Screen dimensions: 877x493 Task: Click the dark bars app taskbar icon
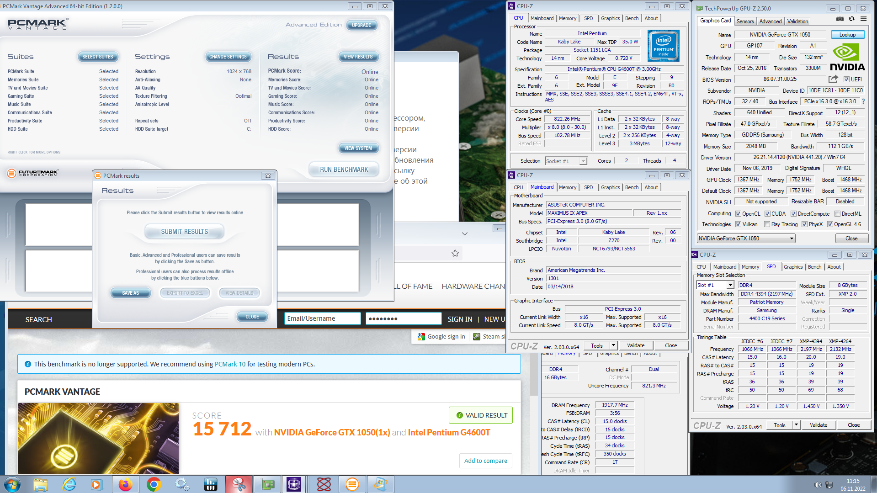tap(210, 484)
